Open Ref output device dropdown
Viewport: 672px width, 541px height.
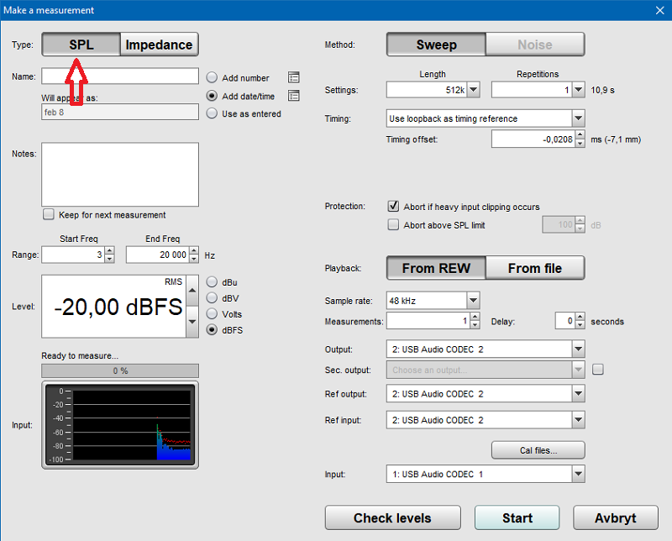click(579, 393)
